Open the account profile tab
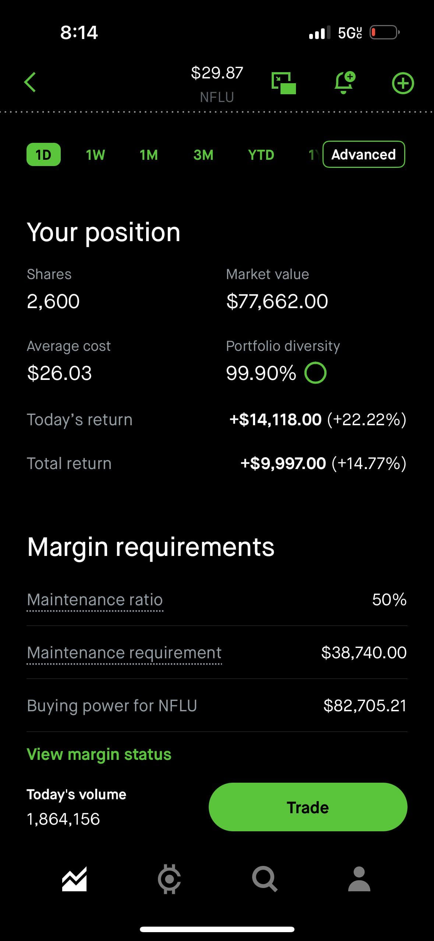Viewport: 434px width, 941px height. click(359, 879)
